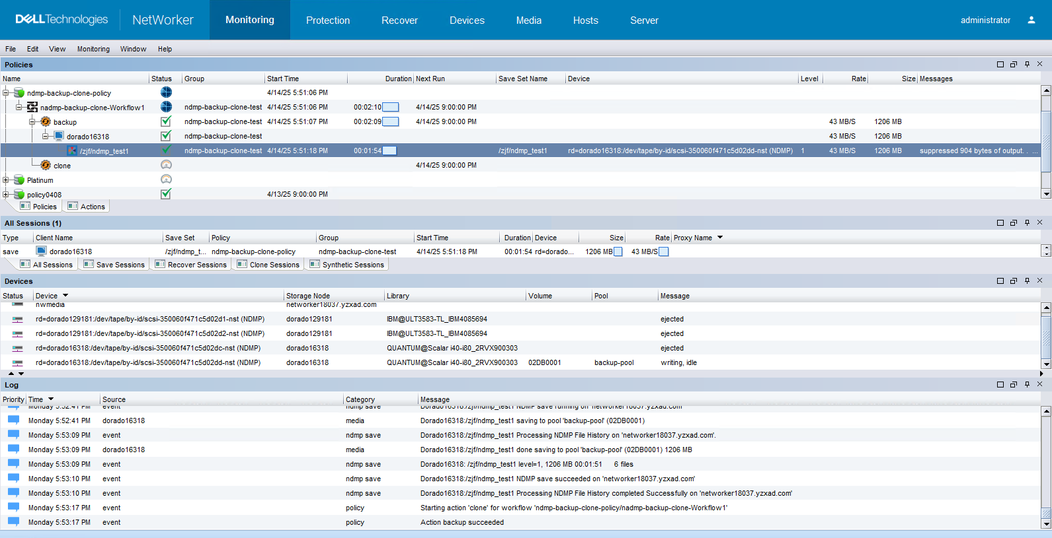This screenshot has width=1052, height=538.
Task: Pin the Policies panel
Action: tap(1027, 64)
